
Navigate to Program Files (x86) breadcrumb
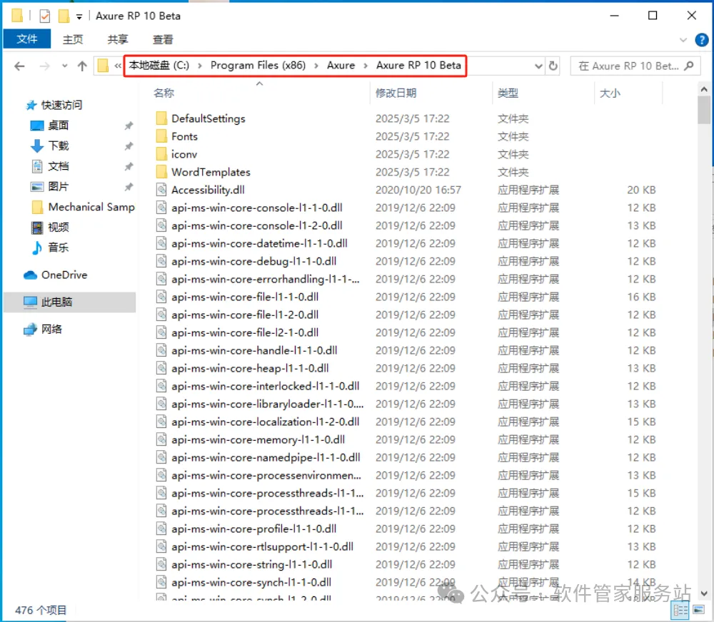[x=258, y=66]
